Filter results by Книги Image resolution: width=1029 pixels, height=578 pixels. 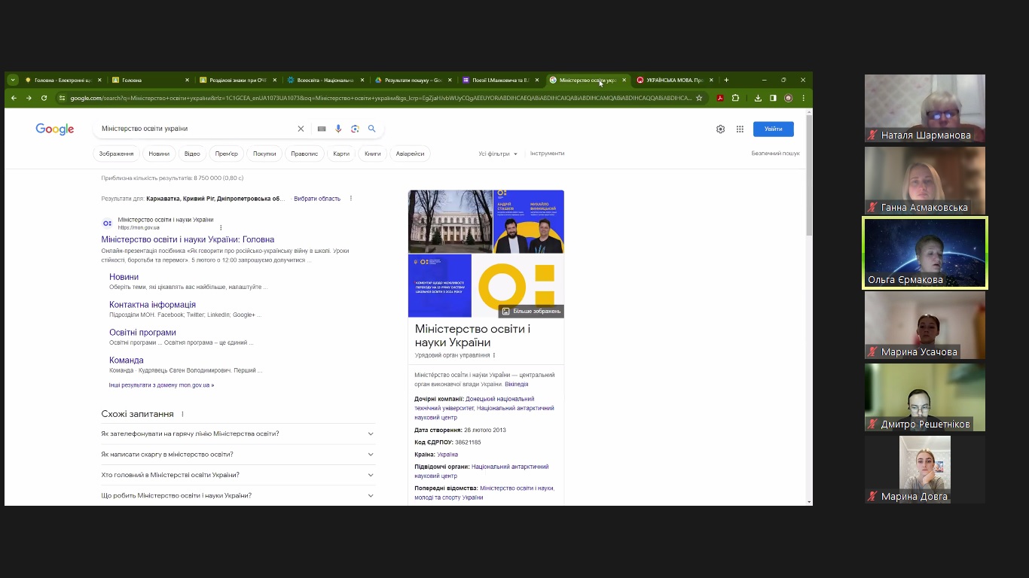tap(373, 154)
